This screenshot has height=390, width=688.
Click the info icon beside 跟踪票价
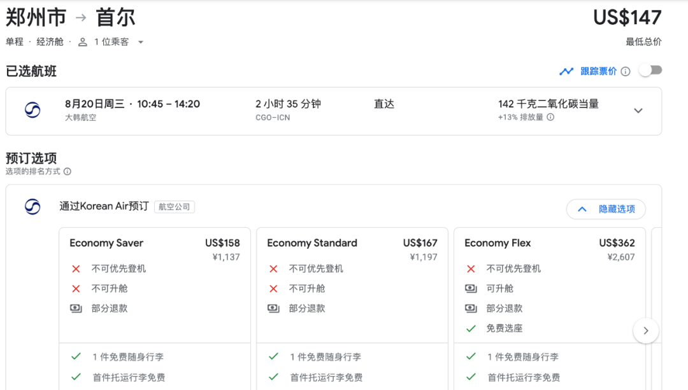[x=626, y=71]
